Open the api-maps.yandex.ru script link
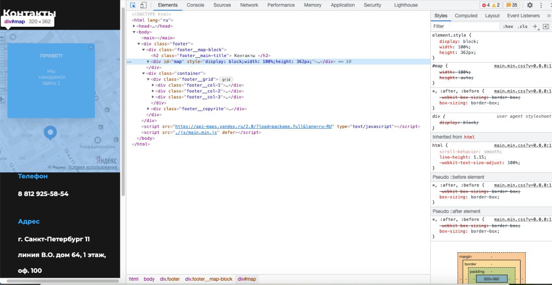552x285 pixels. [253, 127]
